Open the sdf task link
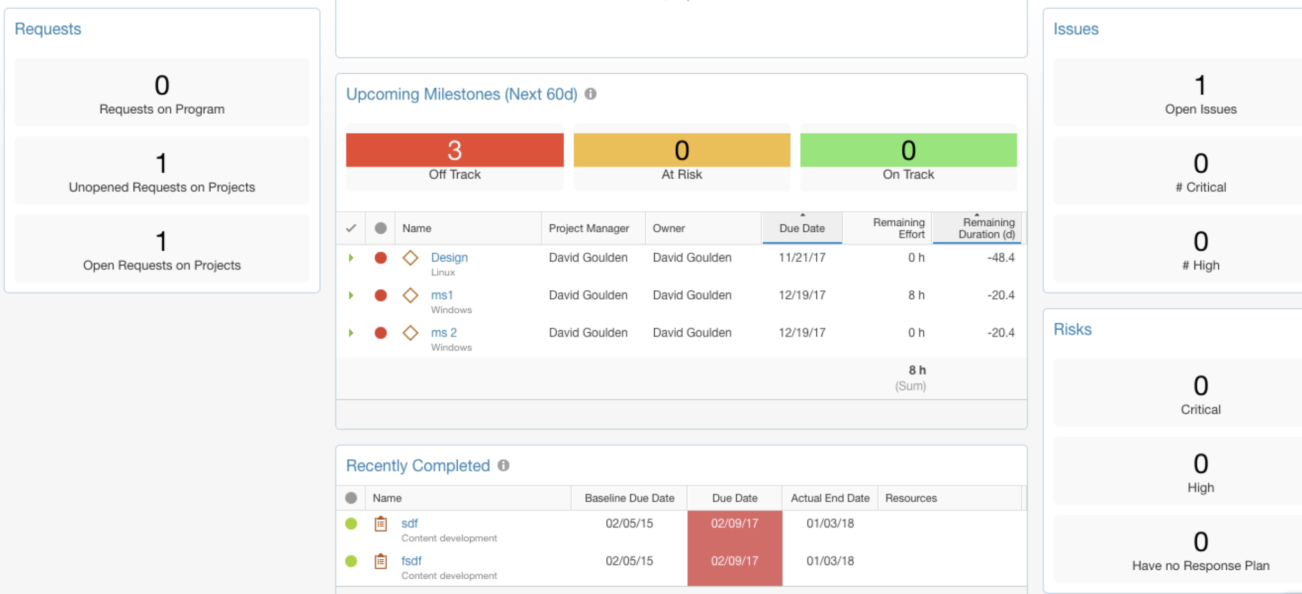Image resolution: width=1302 pixels, height=594 pixels. click(409, 523)
